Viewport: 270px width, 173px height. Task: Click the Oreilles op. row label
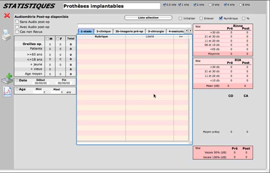[32, 44]
